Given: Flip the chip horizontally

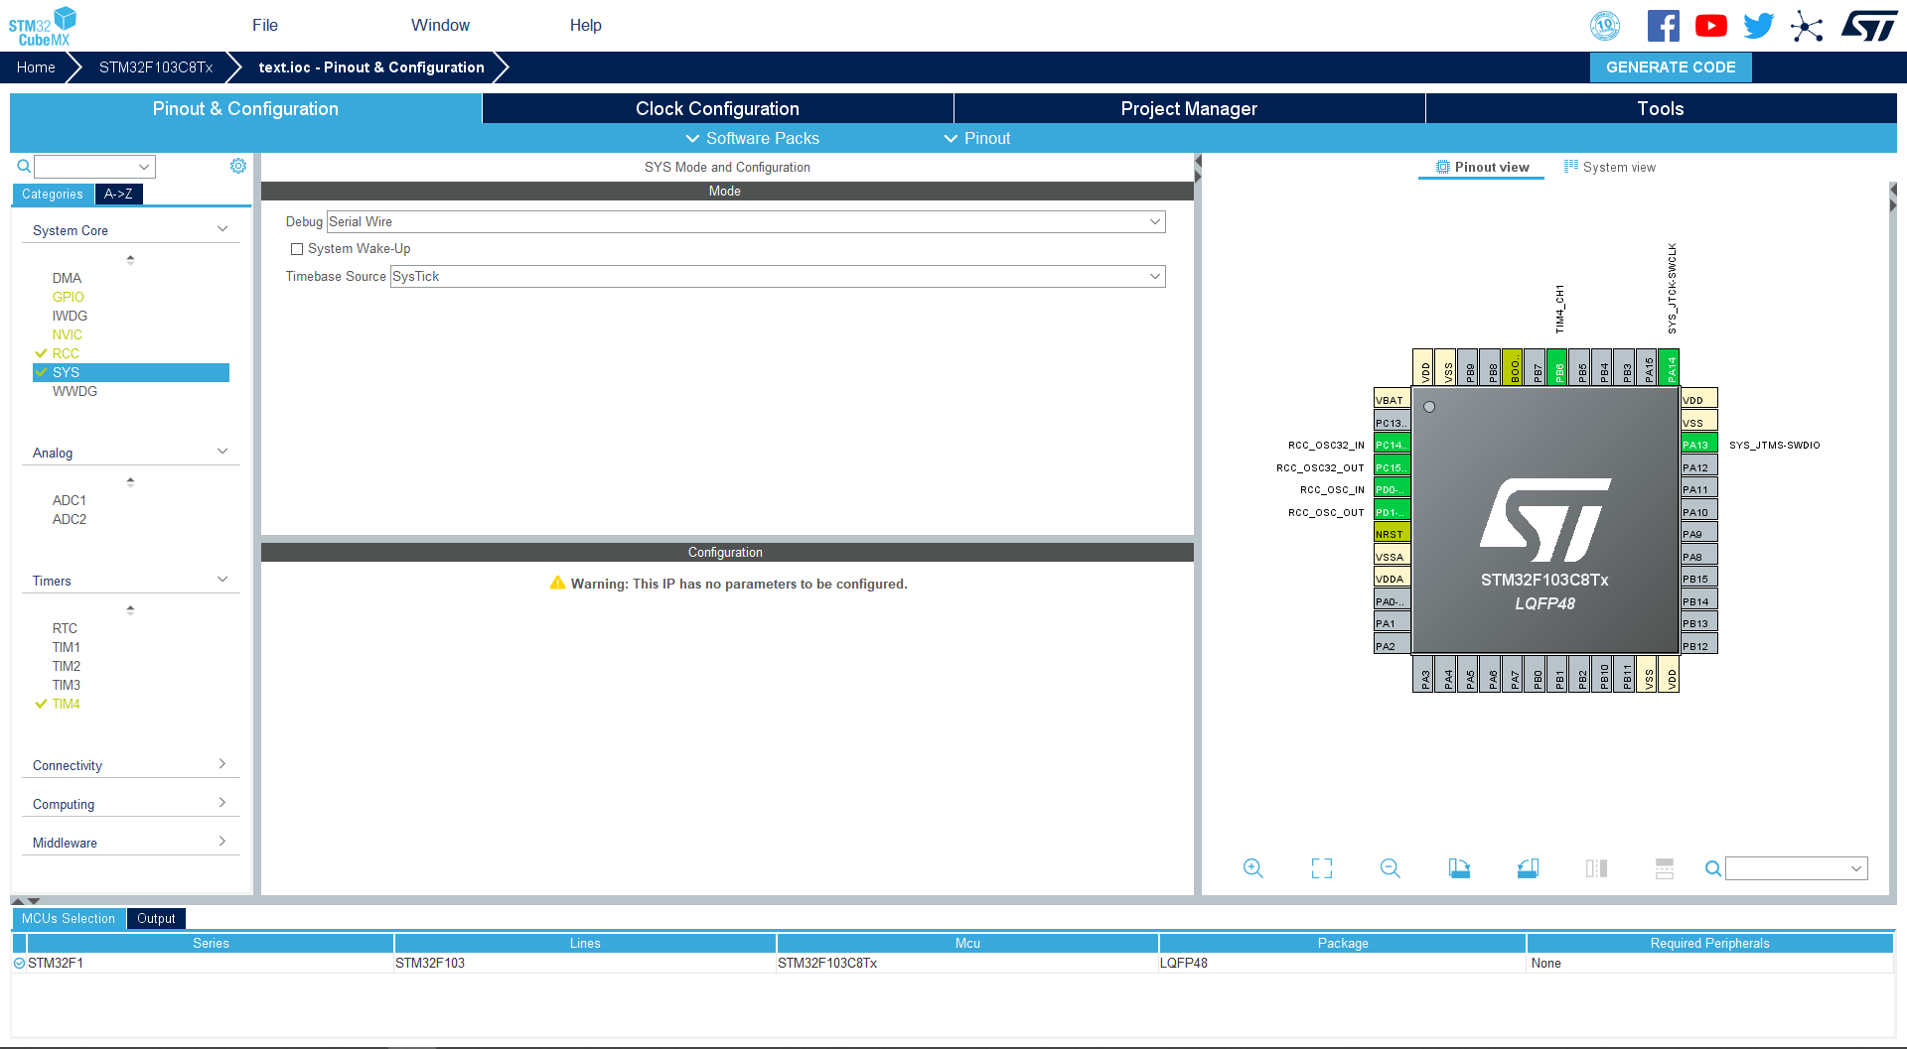Looking at the screenshot, I should [1596, 868].
